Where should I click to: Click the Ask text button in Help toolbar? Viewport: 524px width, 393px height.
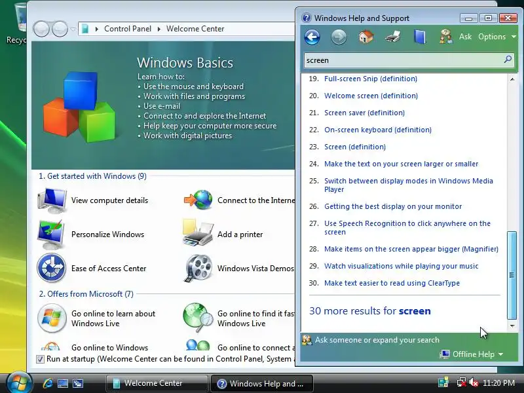point(465,37)
